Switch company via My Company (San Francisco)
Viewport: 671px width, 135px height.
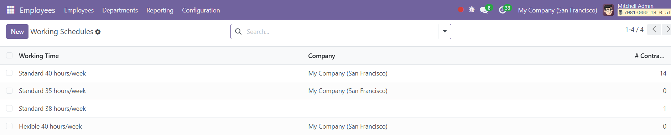(x=557, y=10)
